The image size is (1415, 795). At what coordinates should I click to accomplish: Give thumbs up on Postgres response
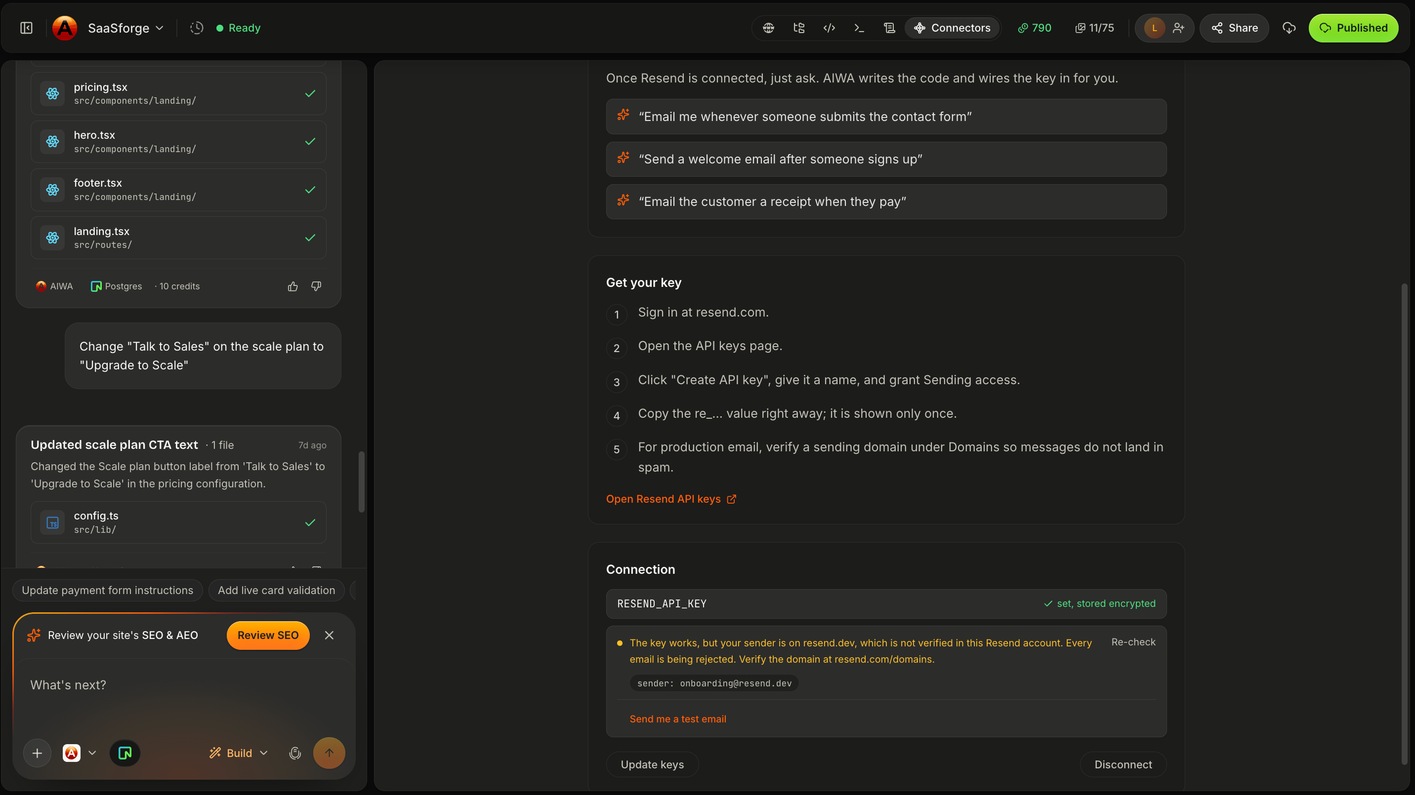293,286
